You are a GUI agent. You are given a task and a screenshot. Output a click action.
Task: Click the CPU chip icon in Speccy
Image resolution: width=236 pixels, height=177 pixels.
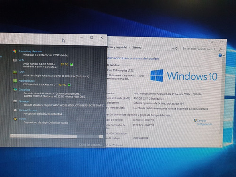point(15,60)
